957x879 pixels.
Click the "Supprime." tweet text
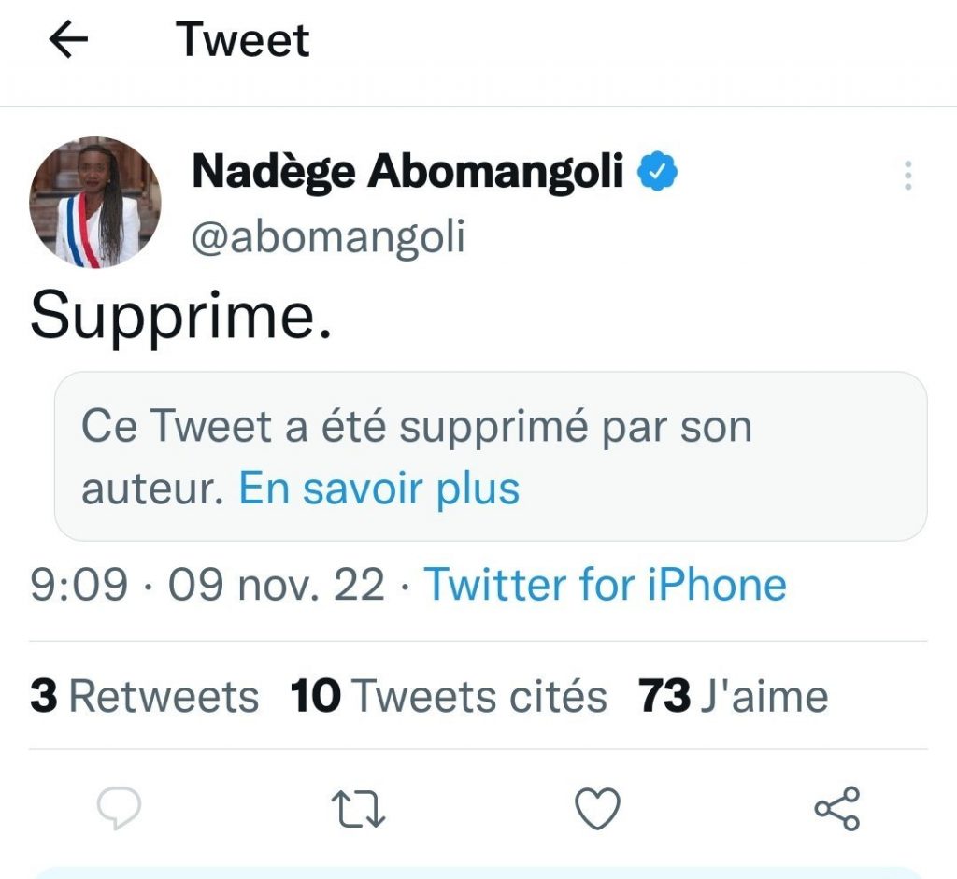180,318
